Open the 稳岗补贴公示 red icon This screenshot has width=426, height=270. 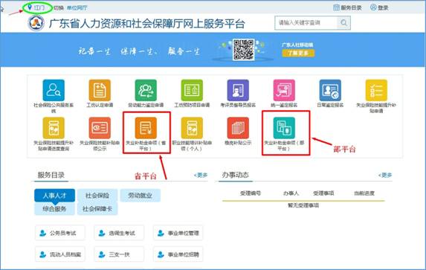238,128
